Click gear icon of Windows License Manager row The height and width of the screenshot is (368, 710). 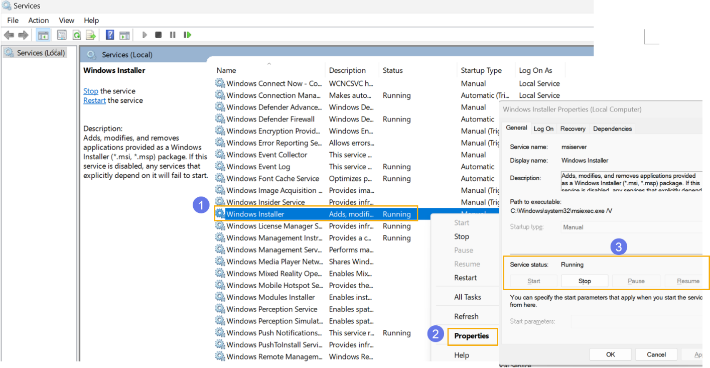click(220, 226)
